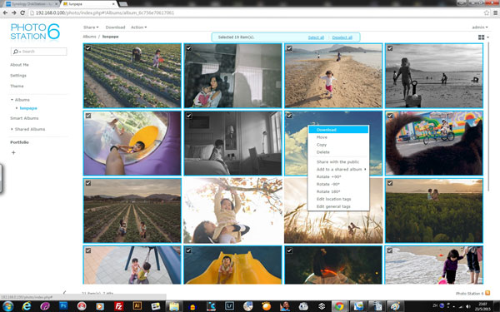Click the Search input field

click(x=39, y=52)
